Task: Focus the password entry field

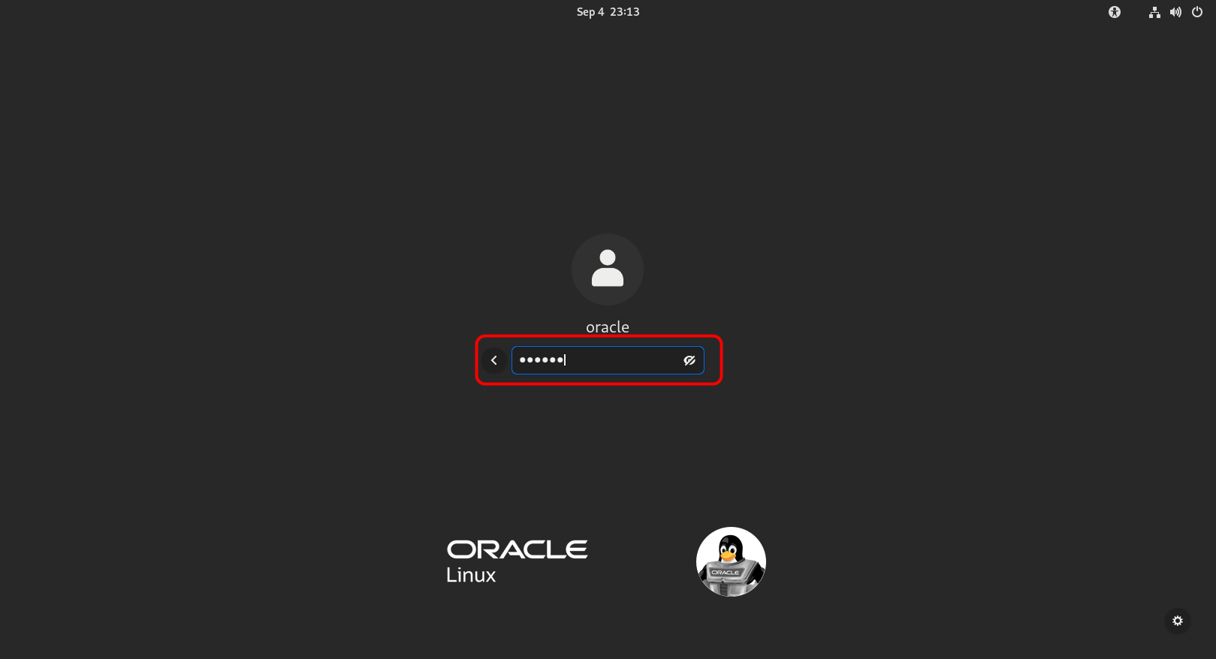Action: 608,360
